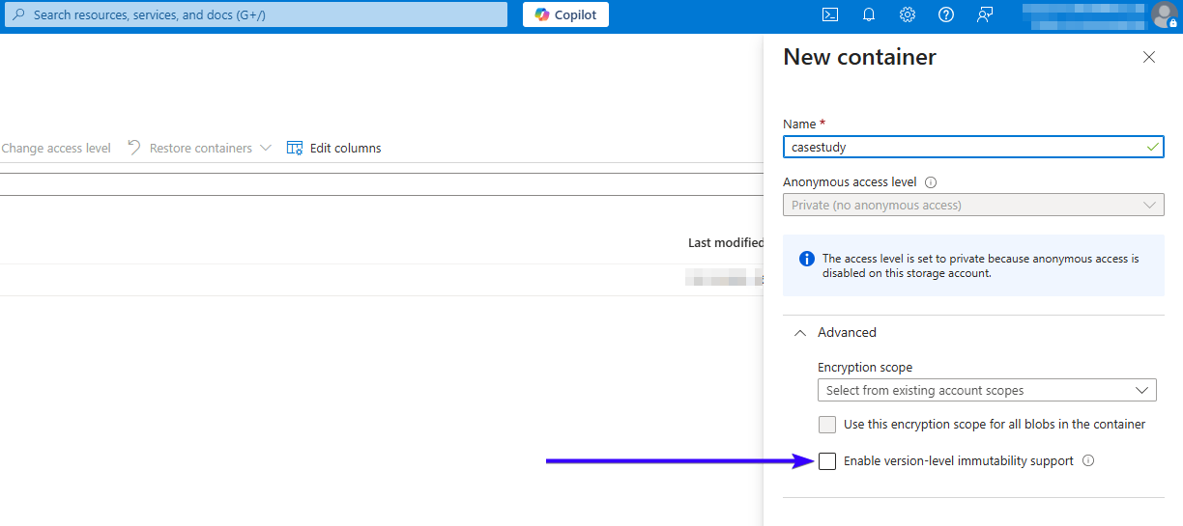Click Edit columns in the toolbar
1183x526 pixels.
pyautogui.click(x=345, y=148)
